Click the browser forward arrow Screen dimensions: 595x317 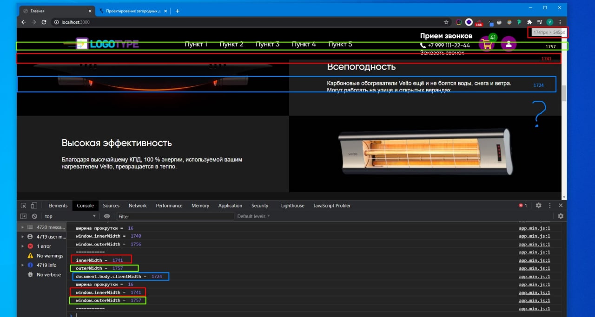point(33,22)
